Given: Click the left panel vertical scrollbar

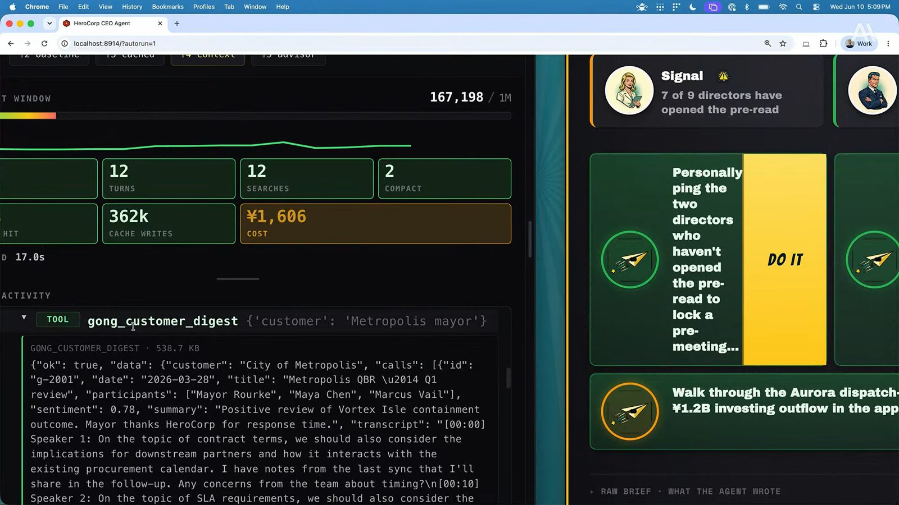Looking at the screenshot, I should coord(530,239).
